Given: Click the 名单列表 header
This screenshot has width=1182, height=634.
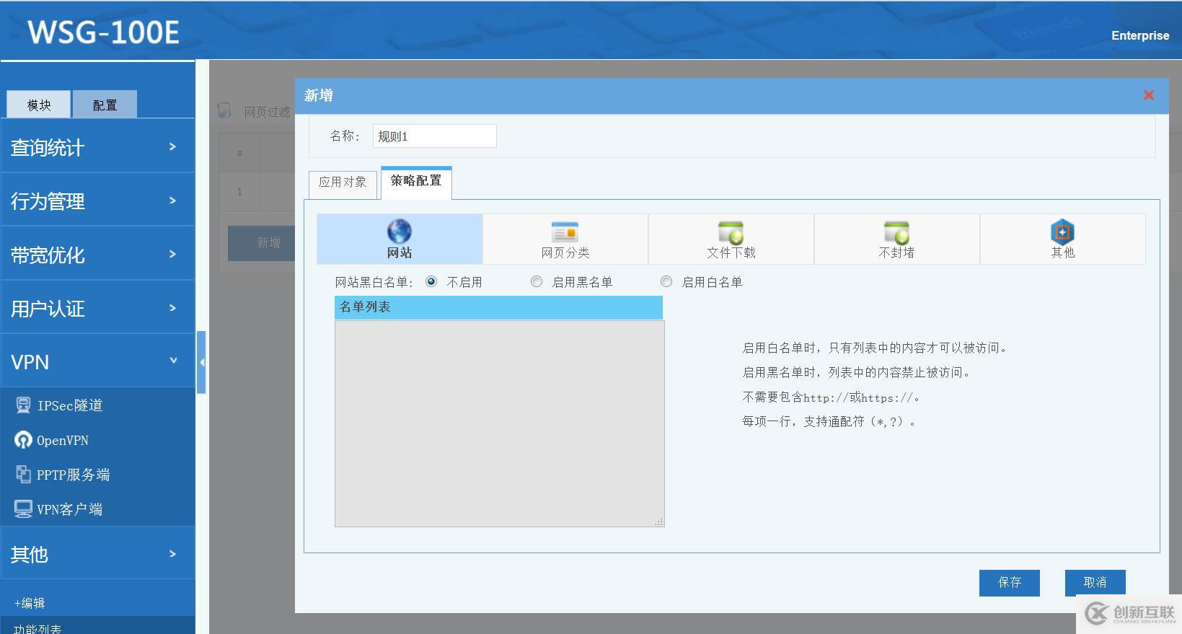Looking at the screenshot, I should (498, 307).
